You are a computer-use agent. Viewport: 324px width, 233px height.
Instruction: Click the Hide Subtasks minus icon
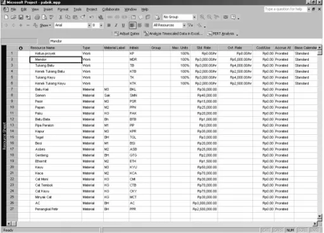tap(28, 25)
